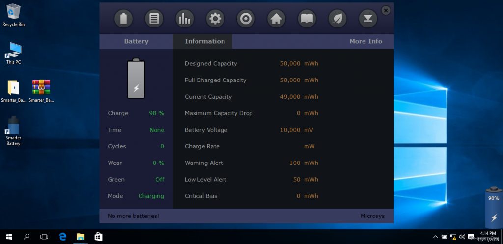Click the 98 % charge value
This screenshot has height=244, width=503.
[x=157, y=113]
